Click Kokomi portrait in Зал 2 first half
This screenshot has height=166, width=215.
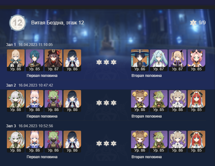pos(35,101)
